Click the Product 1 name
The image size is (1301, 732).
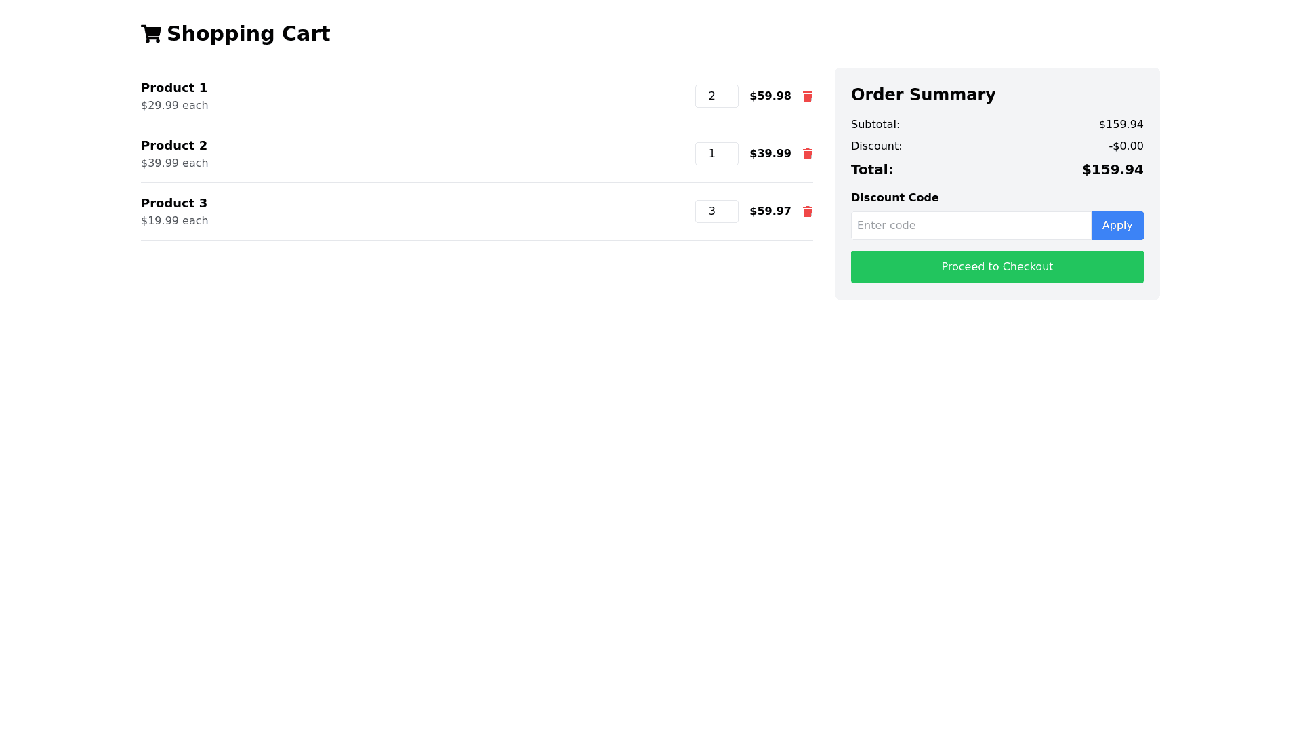click(174, 88)
